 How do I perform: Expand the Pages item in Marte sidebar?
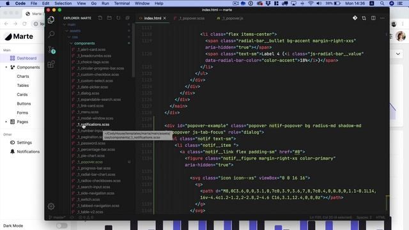6,122
